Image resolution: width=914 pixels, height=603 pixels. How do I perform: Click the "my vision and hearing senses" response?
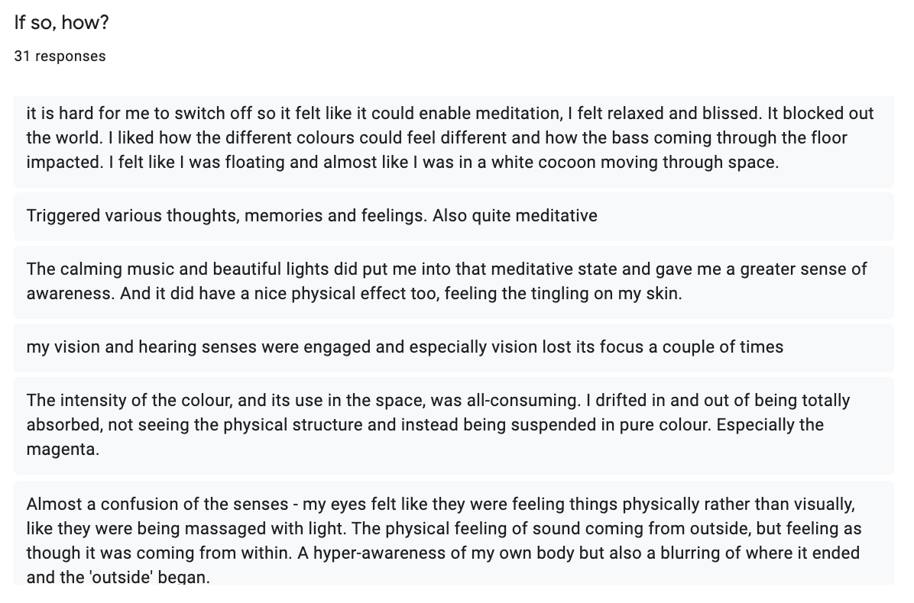pyautogui.click(x=405, y=347)
